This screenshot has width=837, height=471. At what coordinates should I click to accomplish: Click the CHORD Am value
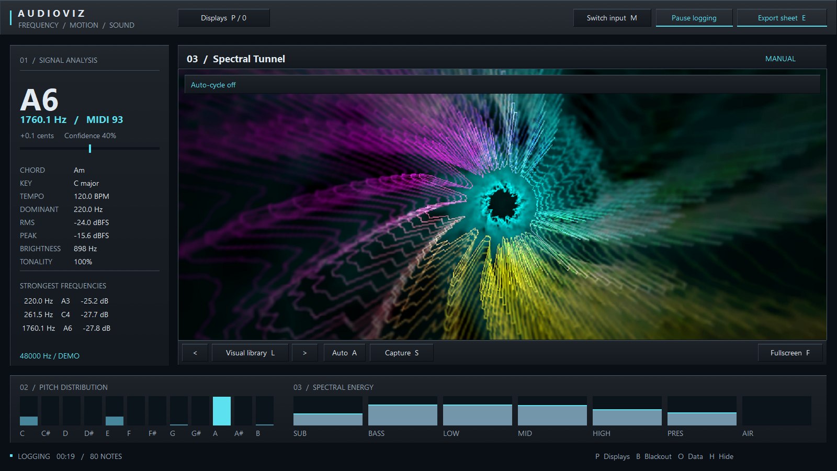[x=79, y=170]
